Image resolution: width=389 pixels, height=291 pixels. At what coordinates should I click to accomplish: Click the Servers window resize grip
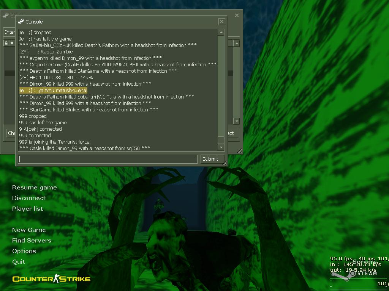[240, 151]
